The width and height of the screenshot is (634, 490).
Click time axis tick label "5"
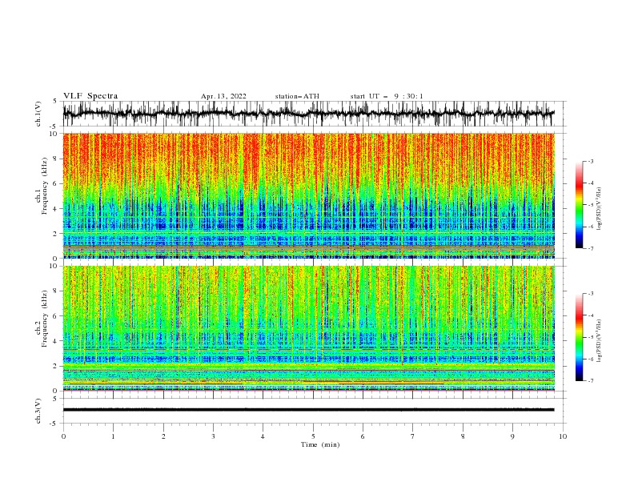pos(313,436)
